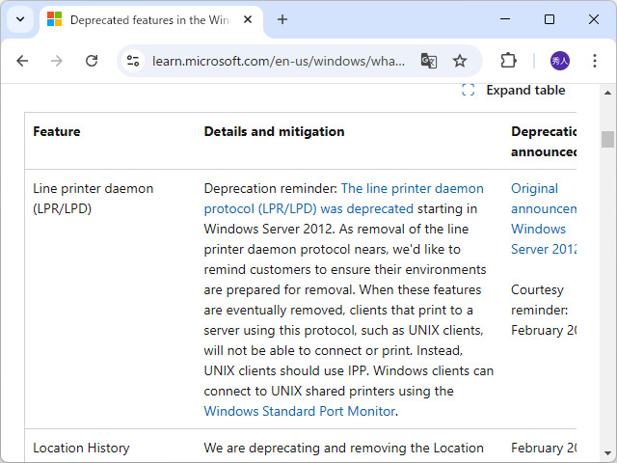Click the forward navigation arrow
Image resolution: width=617 pixels, height=463 pixels.
click(x=57, y=61)
